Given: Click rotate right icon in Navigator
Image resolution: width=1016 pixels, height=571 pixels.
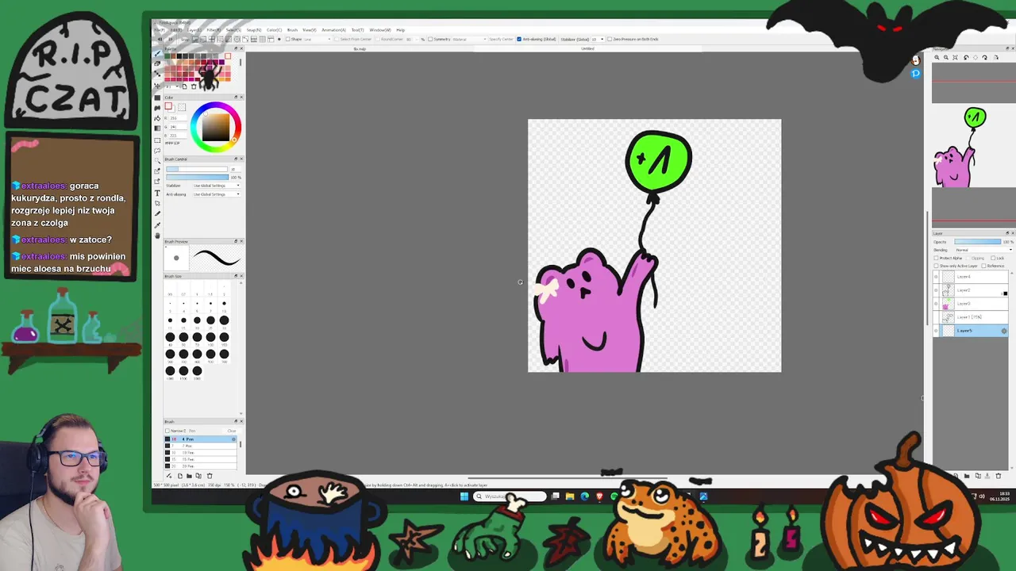Looking at the screenshot, I should point(985,57).
